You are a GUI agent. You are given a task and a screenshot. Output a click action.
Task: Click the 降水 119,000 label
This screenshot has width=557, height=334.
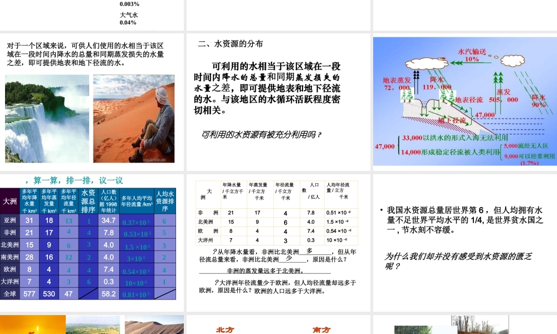pyautogui.click(x=437, y=83)
